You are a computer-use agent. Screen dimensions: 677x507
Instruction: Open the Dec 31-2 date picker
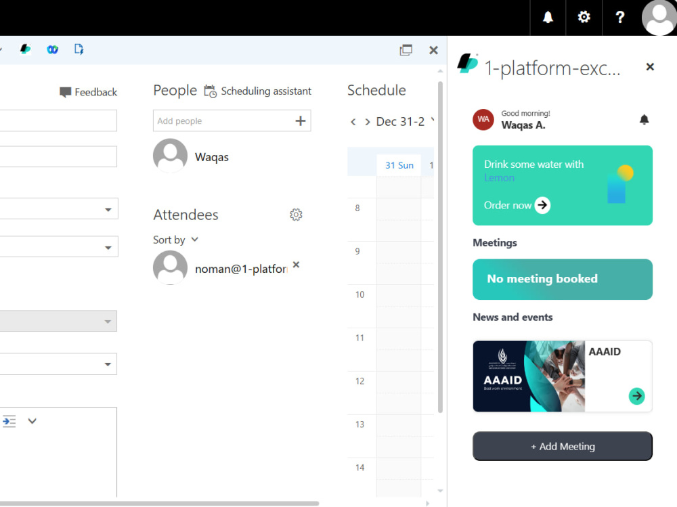pos(405,122)
